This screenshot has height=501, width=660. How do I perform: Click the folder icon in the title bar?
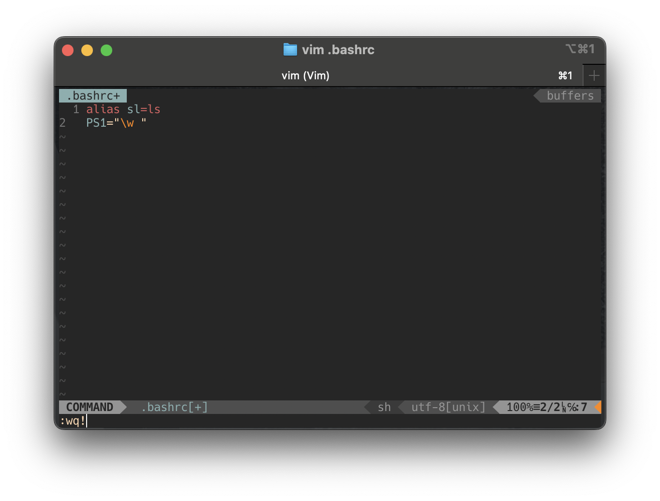pos(289,49)
